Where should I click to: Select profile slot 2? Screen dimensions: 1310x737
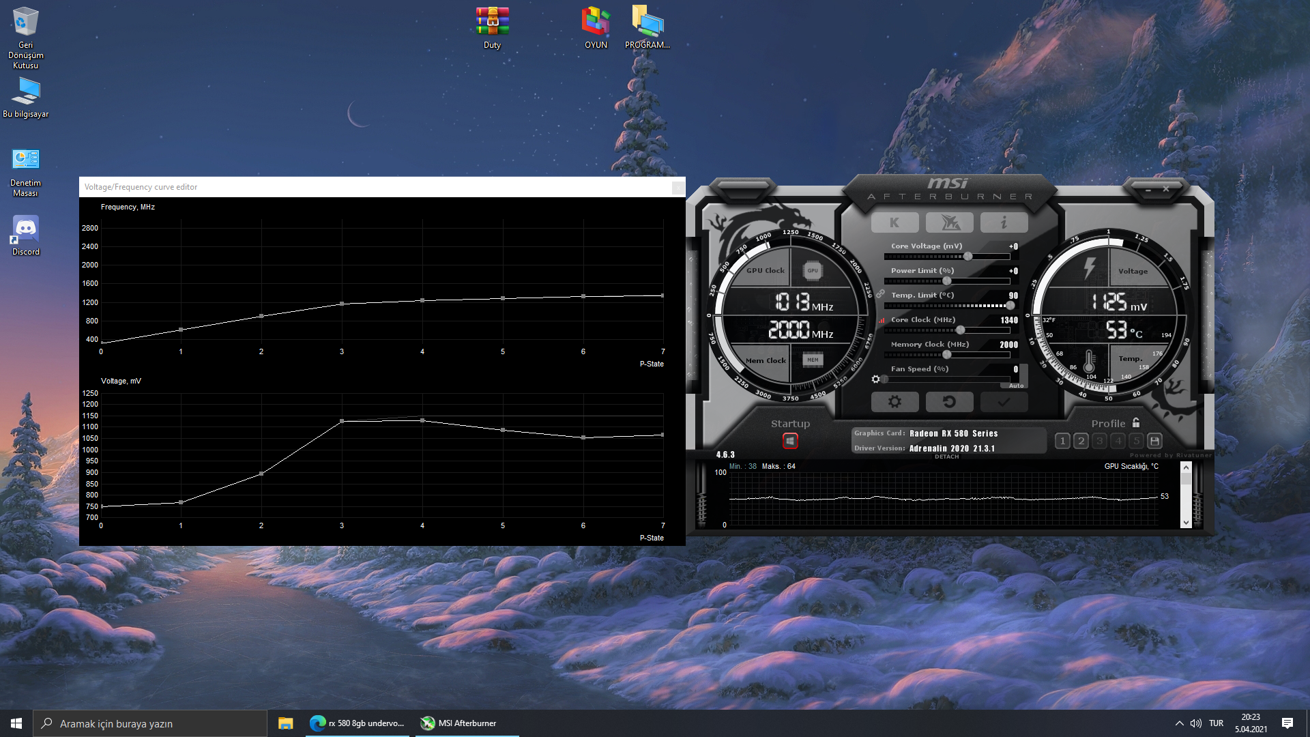(1081, 441)
